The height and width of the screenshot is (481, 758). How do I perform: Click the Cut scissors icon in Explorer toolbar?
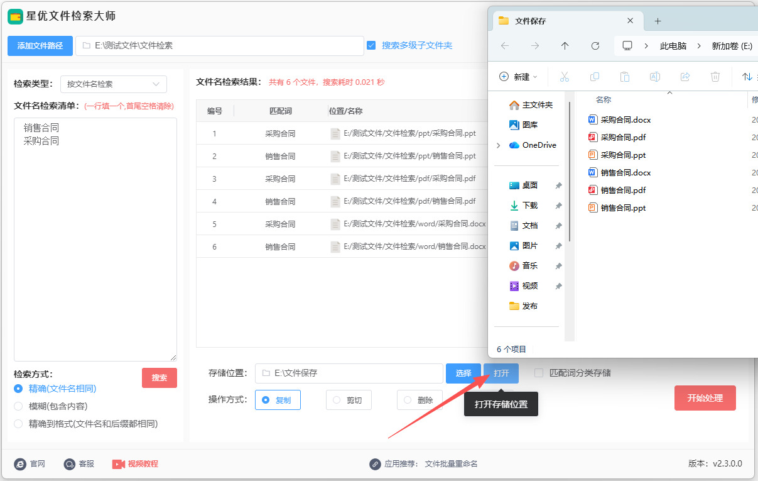click(564, 77)
